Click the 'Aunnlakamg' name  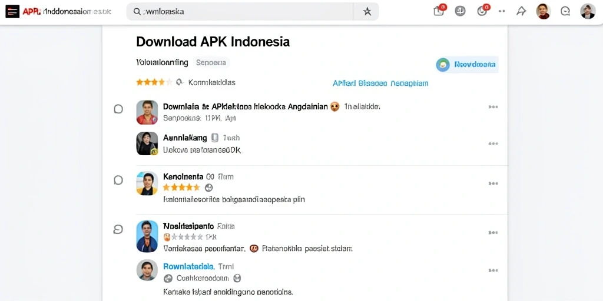(x=185, y=138)
